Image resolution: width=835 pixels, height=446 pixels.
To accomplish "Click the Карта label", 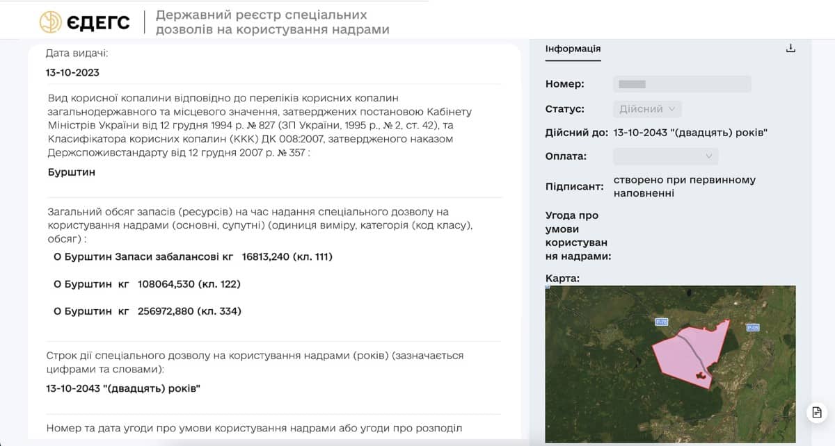I will 563,278.
